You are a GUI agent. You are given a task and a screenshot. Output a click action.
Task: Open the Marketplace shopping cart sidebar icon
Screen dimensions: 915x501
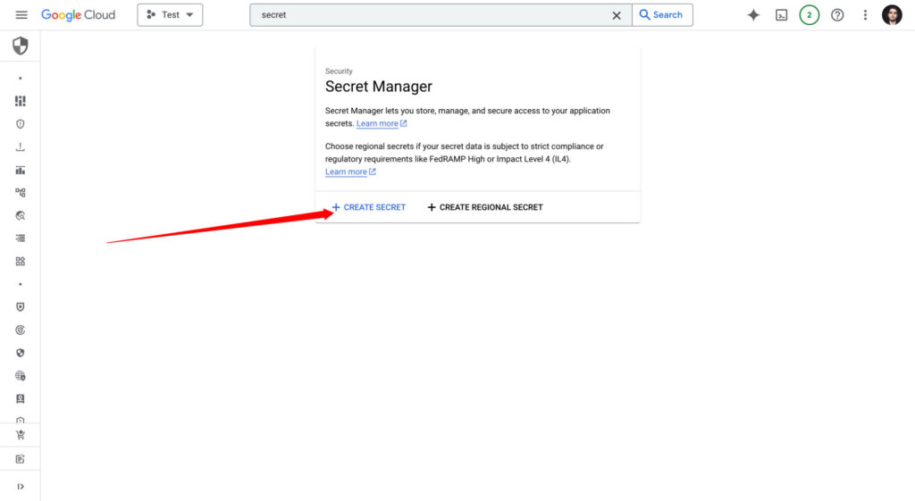(21, 435)
